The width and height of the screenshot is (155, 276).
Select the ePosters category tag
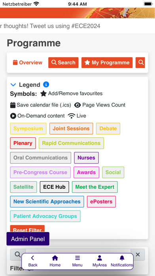[101, 201]
